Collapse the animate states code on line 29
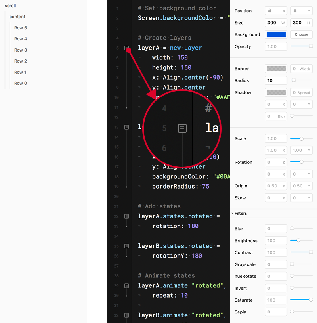Image resolution: width=317 pixels, height=323 pixels. 127,285
